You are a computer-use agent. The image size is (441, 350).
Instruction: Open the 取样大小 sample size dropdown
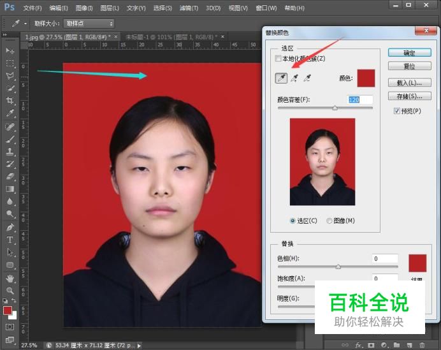tap(89, 24)
